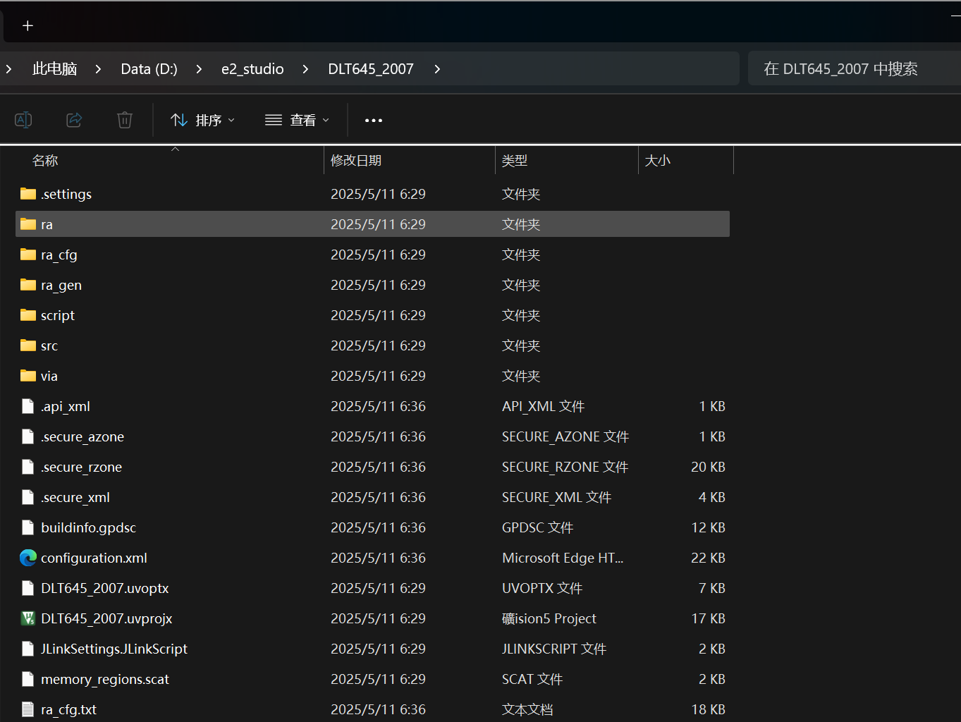This screenshot has height=722, width=961.
Task: Select the ra_cfg folder icon
Action: [x=28, y=255]
